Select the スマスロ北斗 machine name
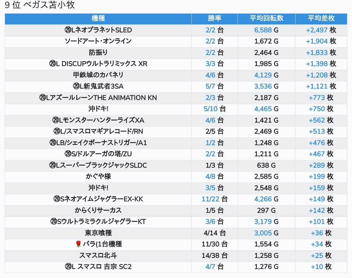 [x=98, y=255]
